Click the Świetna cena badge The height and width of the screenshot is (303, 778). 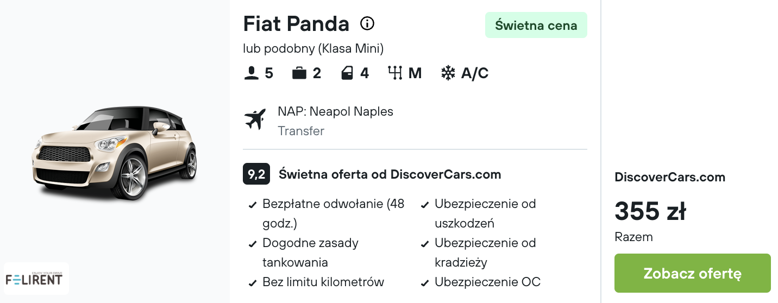[536, 25]
